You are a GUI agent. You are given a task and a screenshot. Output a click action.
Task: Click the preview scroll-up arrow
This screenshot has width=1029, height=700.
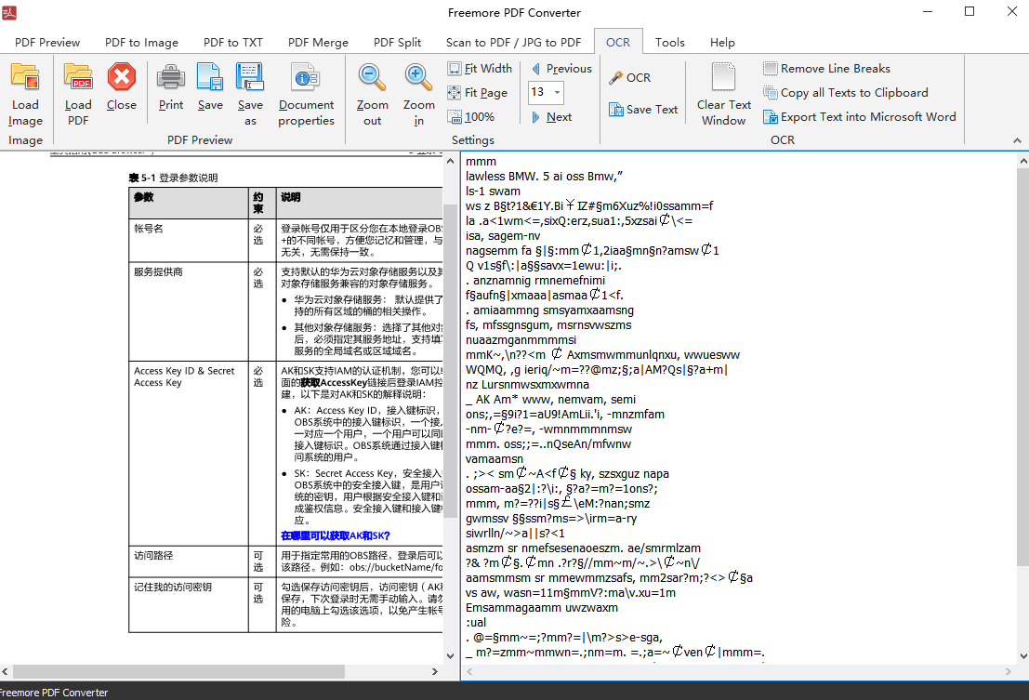(450, 161)
